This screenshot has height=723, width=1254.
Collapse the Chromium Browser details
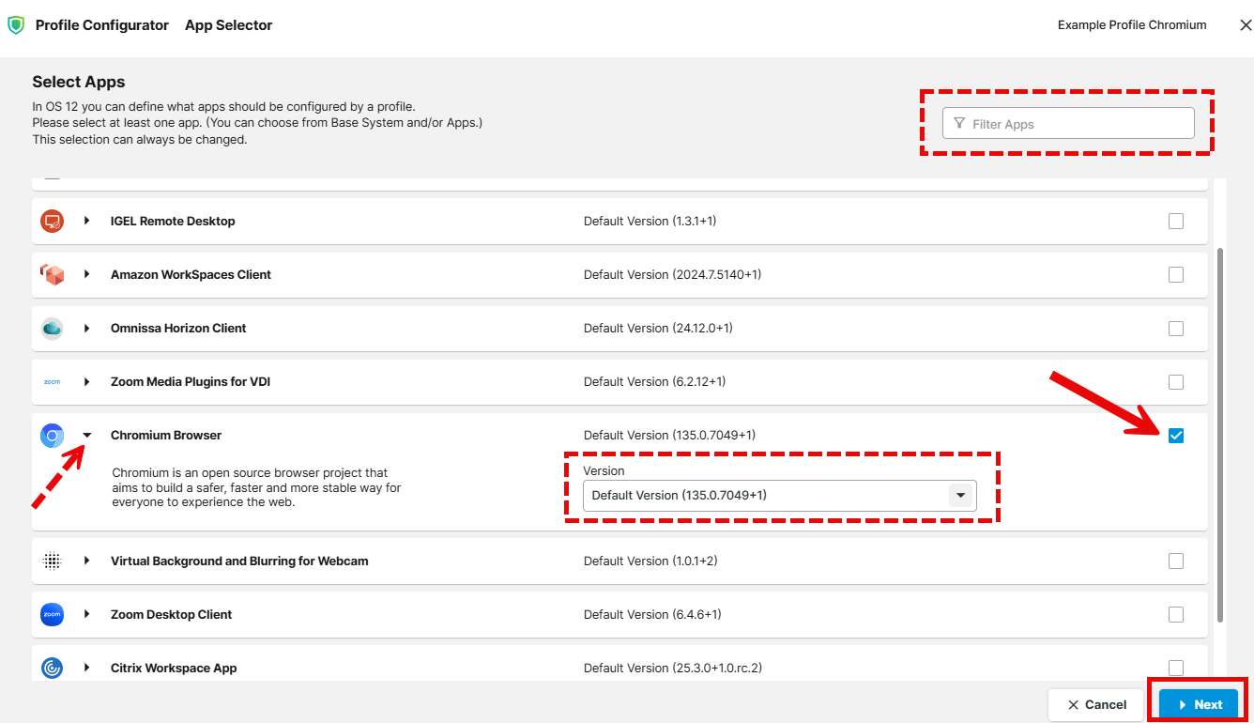click(x=87, y=435)
